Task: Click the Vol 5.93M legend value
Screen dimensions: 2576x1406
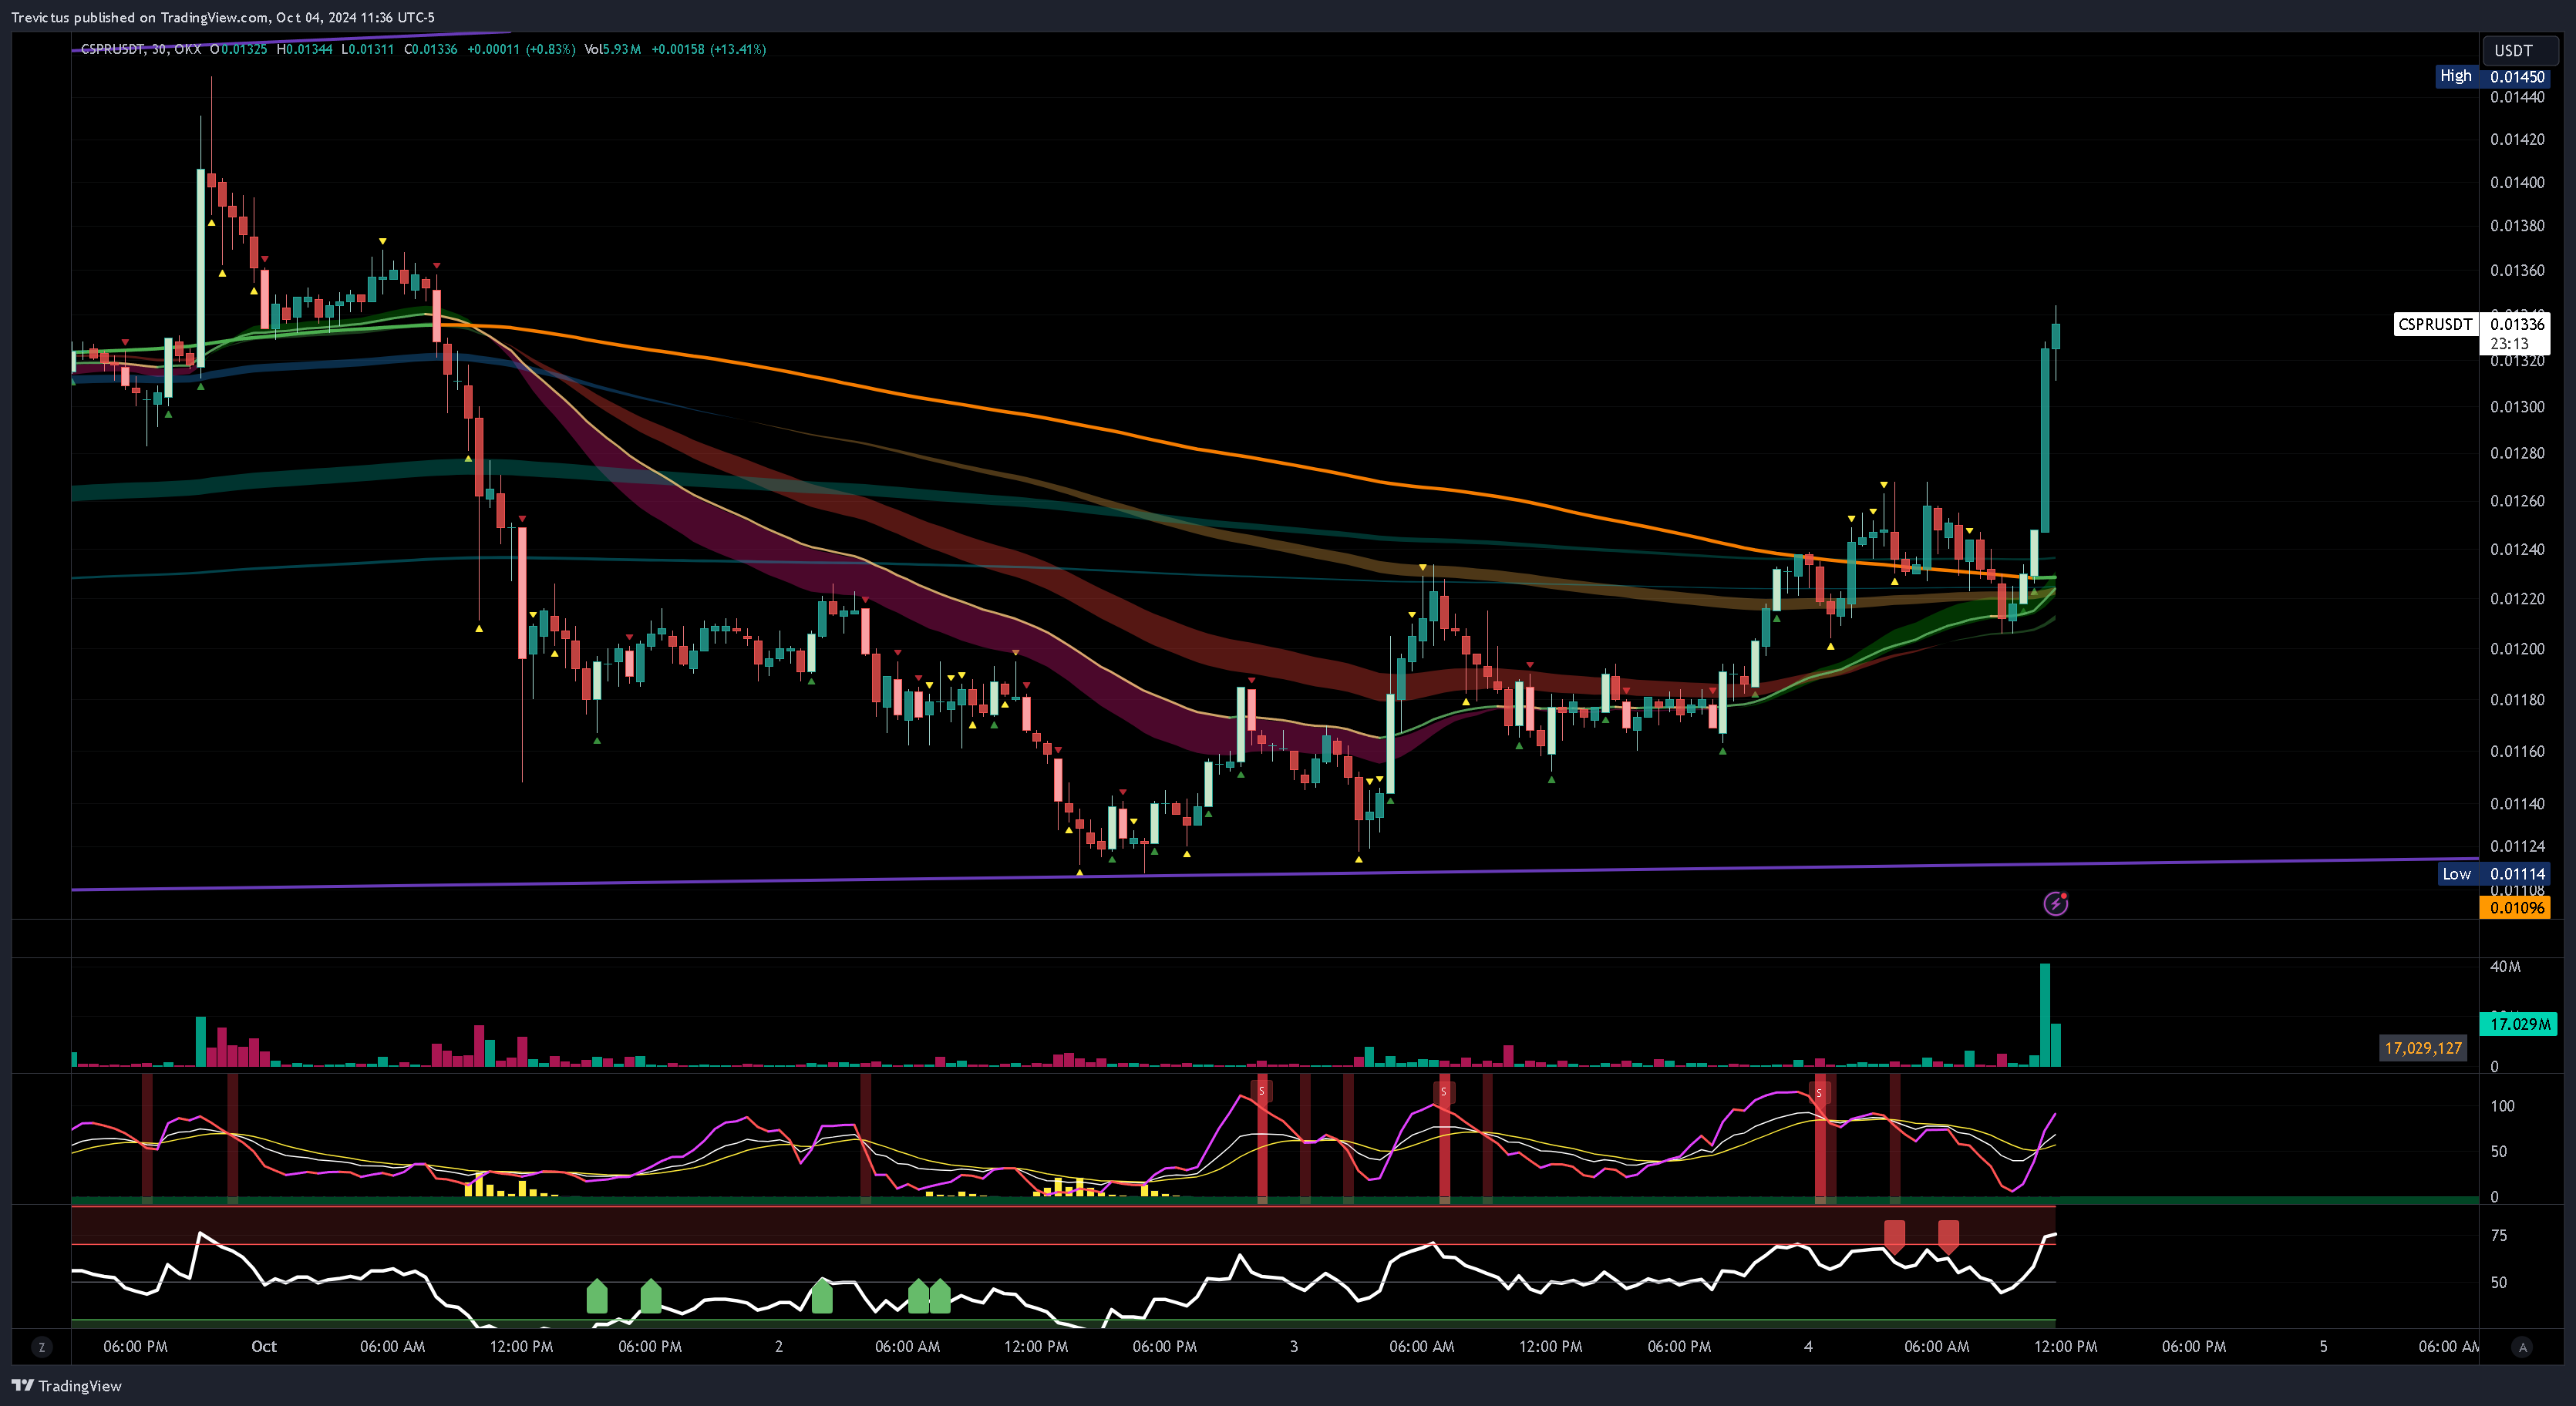Action: (612, 49)
